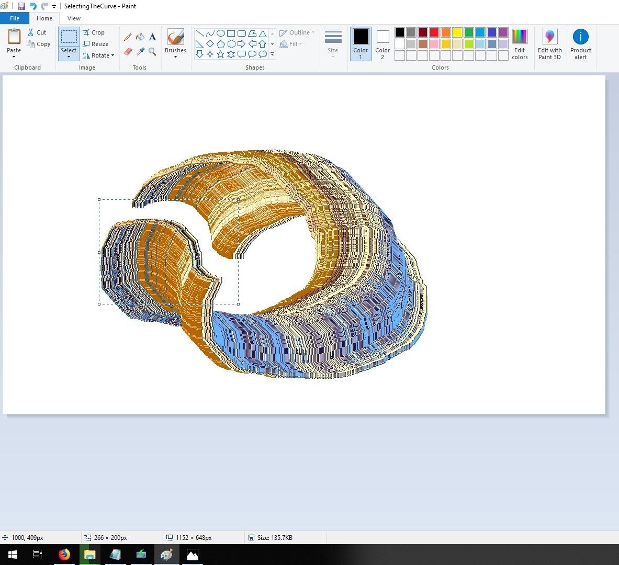This screenshot has width=619, height=565.
Task: Open the Rotate menu
Action: 99,55
